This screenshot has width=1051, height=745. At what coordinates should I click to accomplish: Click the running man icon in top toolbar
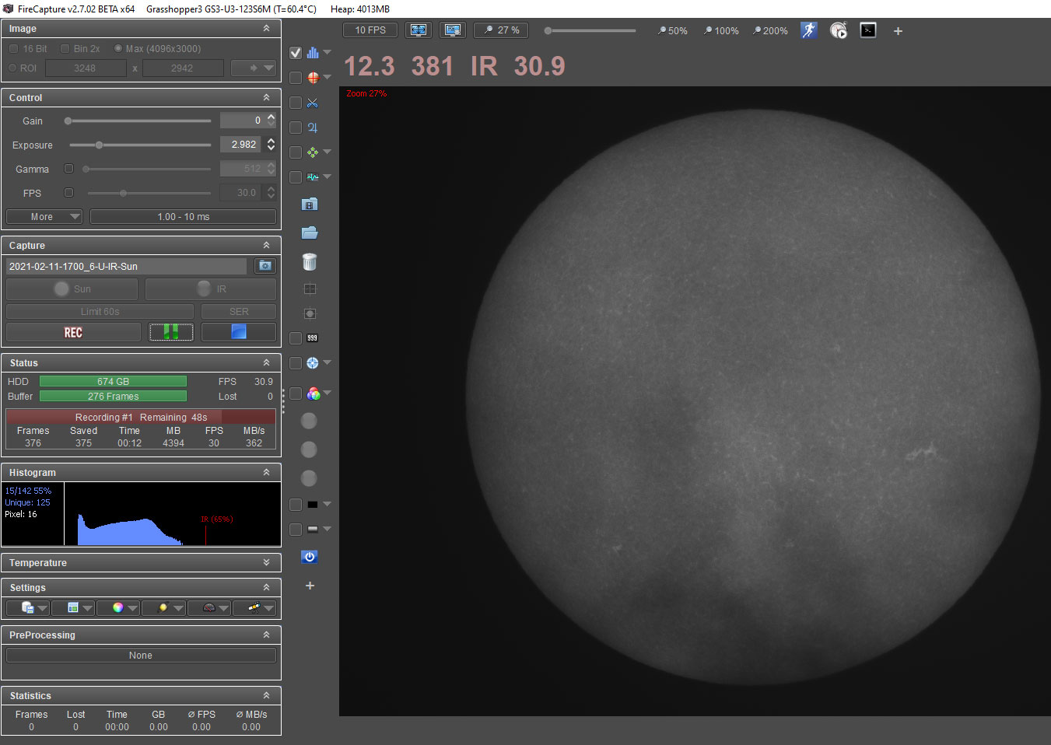pyautogui.click(x=809, y=30)
